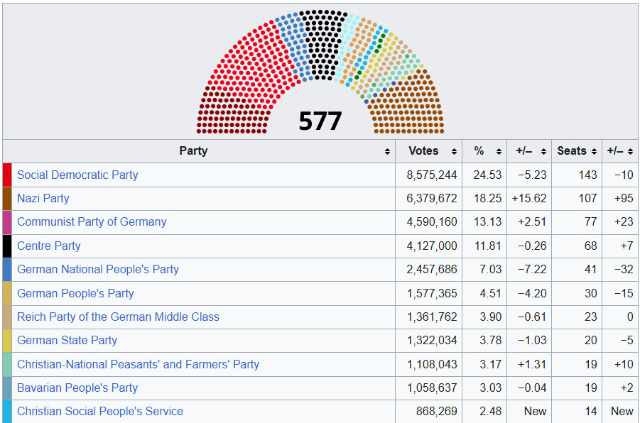Screen dimensions: 640x423
Task: Follow German State Party link
Action: (67, 340)
